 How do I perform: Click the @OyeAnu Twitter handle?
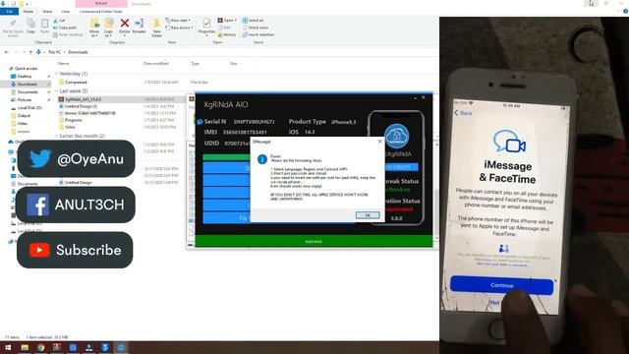tap(90, 159)
